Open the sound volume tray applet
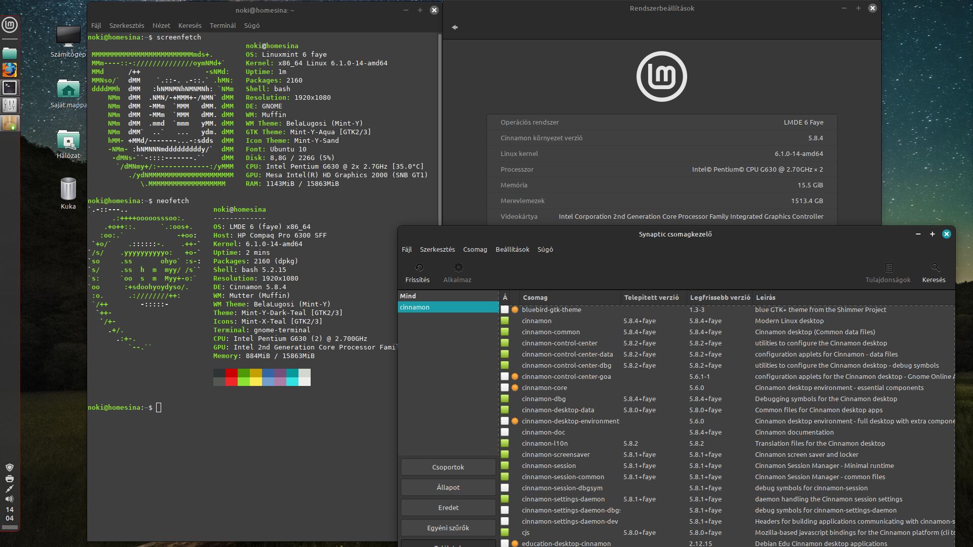Image resolution: width=973 pixels, height=547 pixels. [10, 499]
